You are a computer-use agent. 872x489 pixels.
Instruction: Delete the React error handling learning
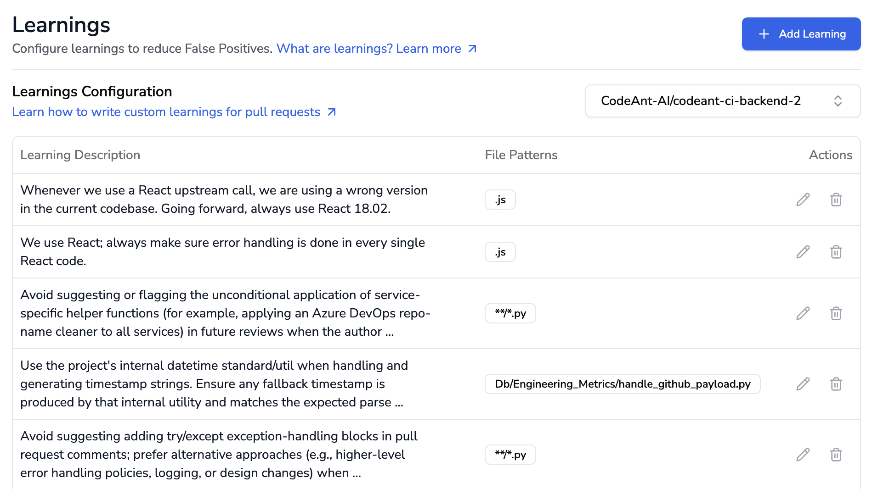pyautogui.click(x=836, y=252)
